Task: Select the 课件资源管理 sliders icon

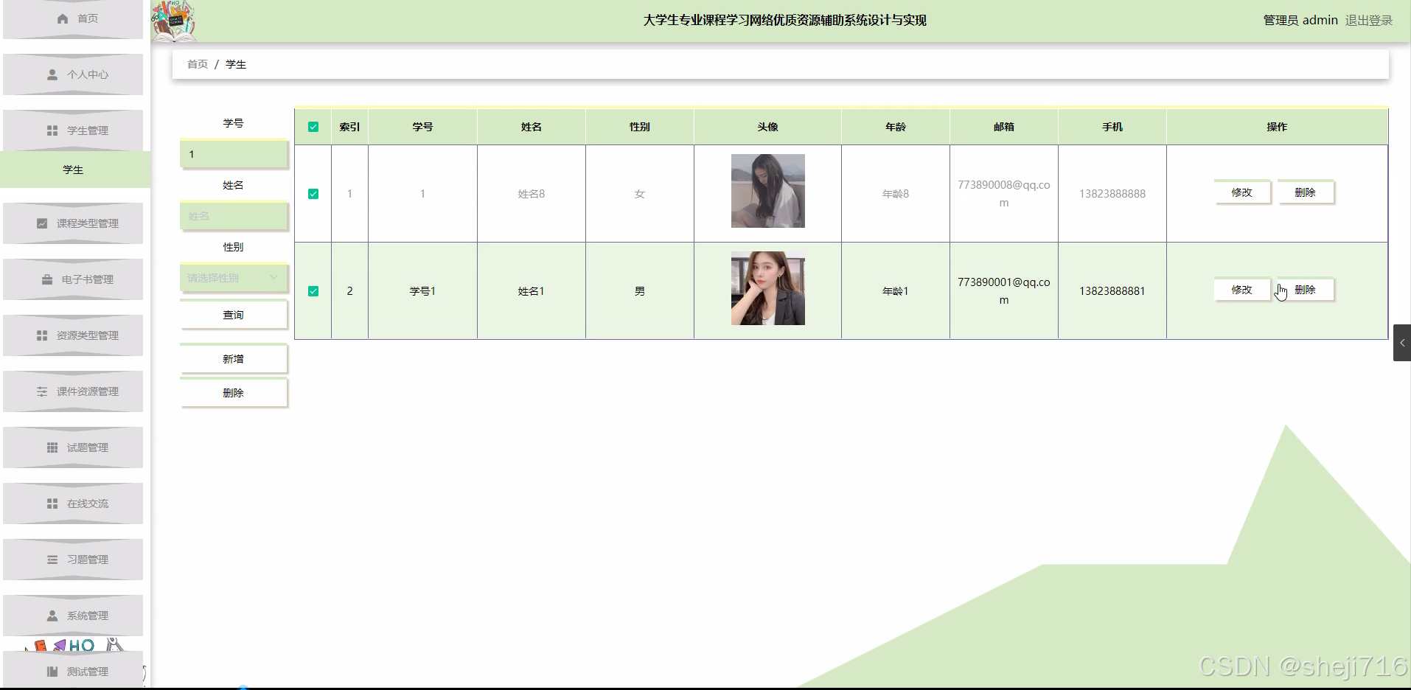Action: (x=42, y=391)
